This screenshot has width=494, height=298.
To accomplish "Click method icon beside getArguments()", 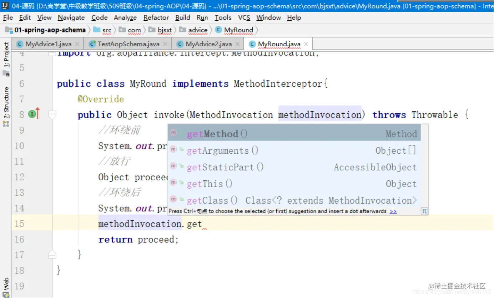I will point(173,149).
